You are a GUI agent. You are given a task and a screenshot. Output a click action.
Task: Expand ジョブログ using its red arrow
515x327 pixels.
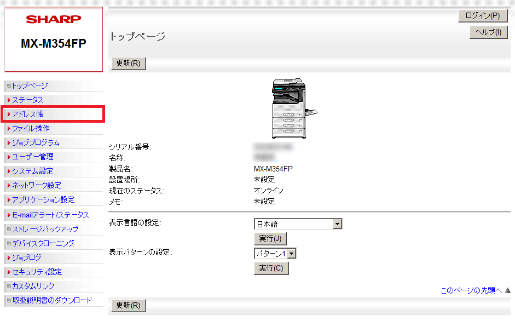(9, 257)
